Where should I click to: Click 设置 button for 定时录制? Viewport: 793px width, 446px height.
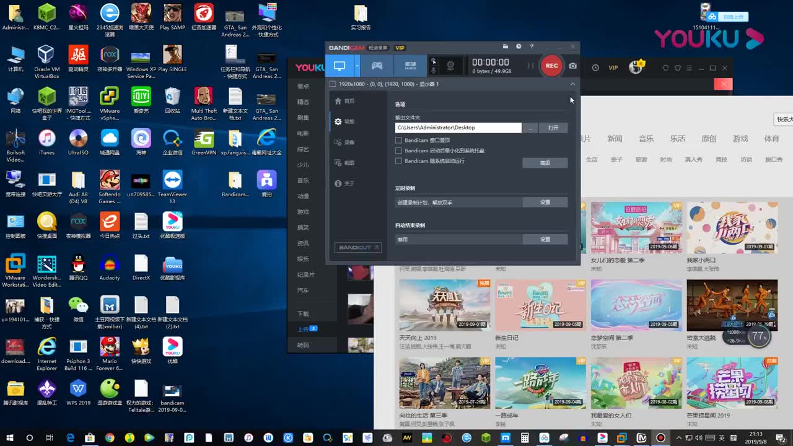tap(545, 202)
